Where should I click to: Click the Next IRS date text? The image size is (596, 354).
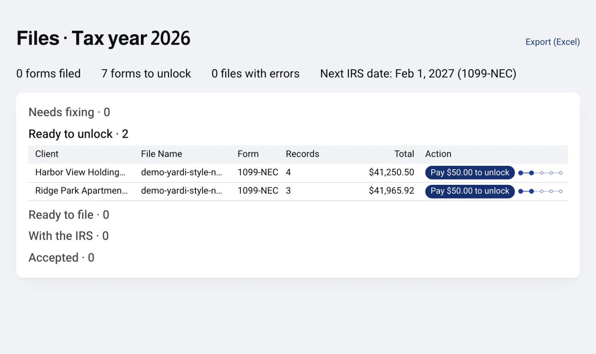418,73
